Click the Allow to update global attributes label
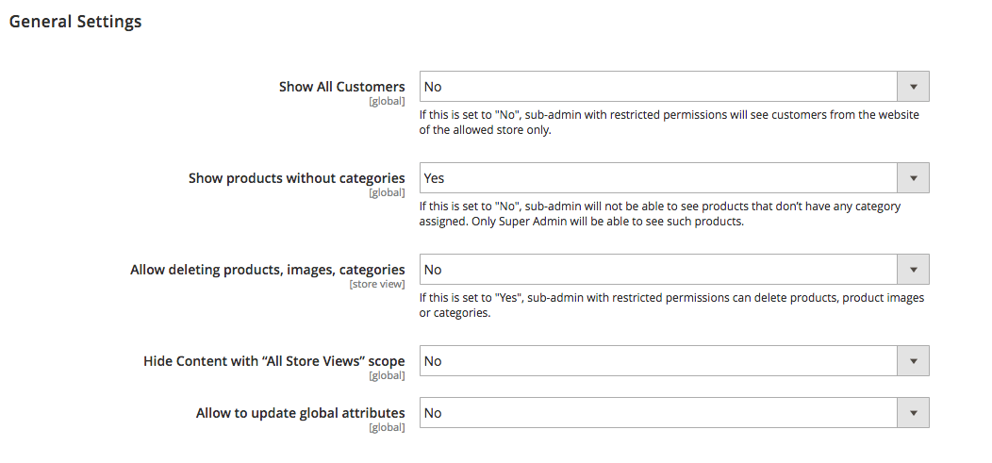This screenshot has height=463, width=992. 301,413
